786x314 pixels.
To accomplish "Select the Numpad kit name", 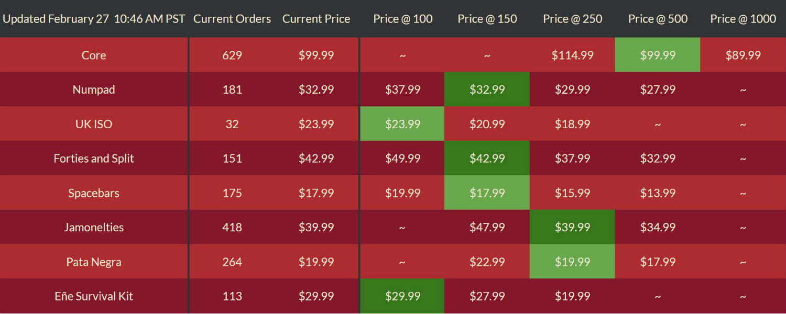I will pos(94,89).
